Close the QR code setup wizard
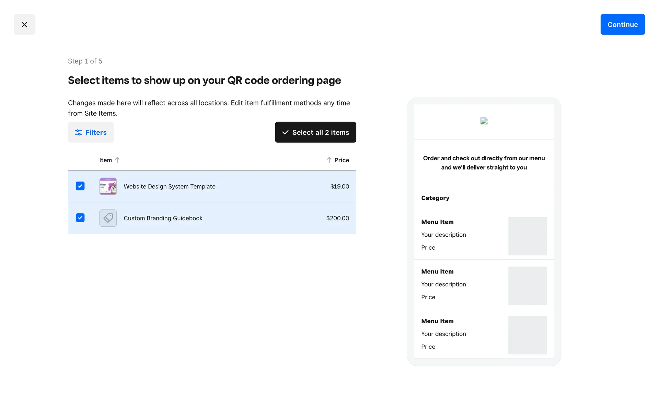The width and height of the screenshot is (659, 411). [24, 24]
